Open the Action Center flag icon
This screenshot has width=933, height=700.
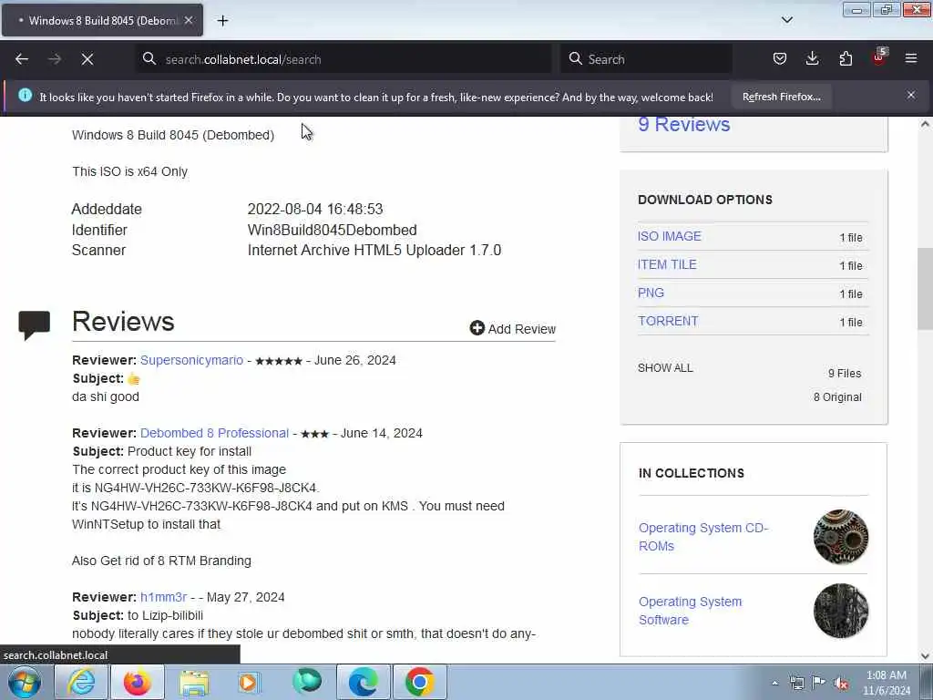tap(819, 683)
